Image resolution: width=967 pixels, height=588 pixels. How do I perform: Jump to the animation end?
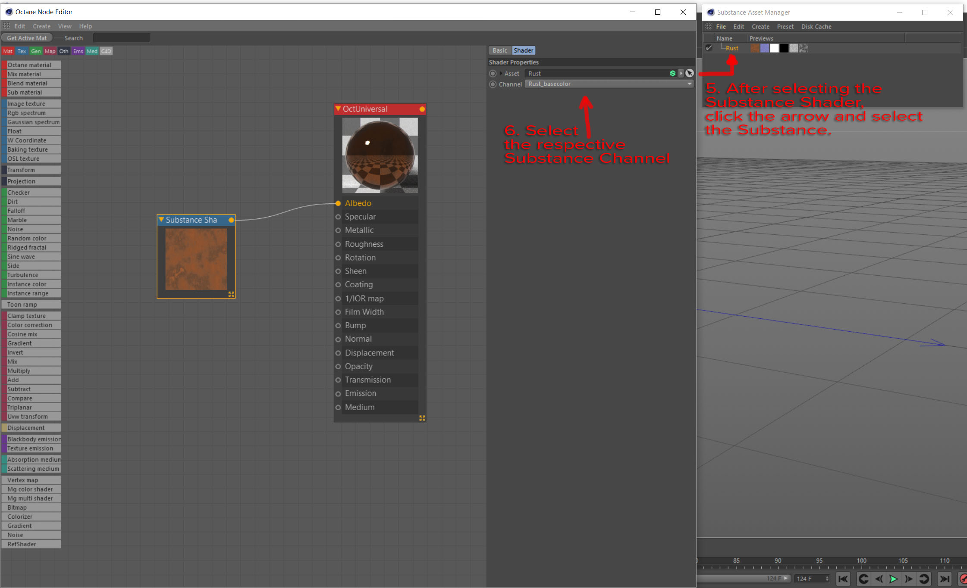[944, 579]
